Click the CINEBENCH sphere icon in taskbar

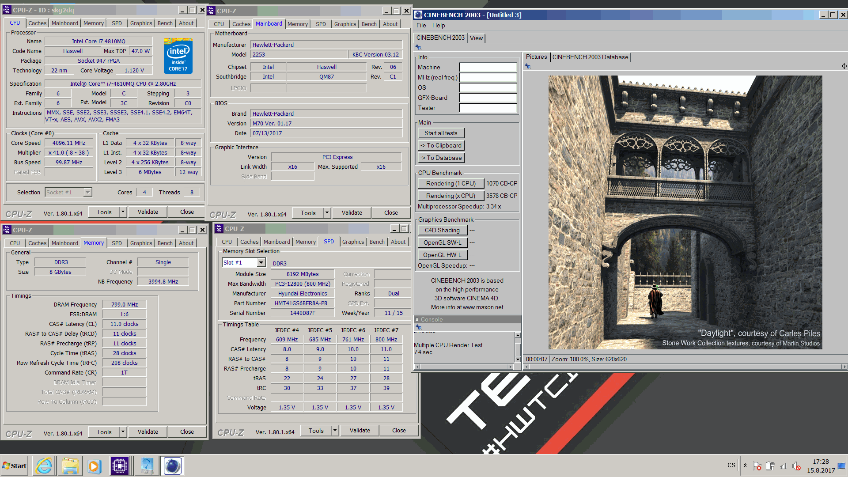pyautogui.click(x=172, y=466)
